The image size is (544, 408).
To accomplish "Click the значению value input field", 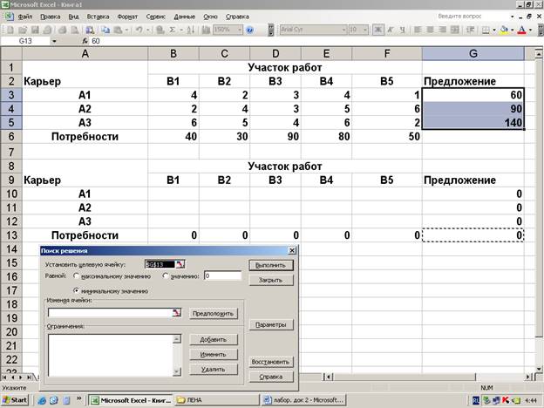I will click(222, 275).
